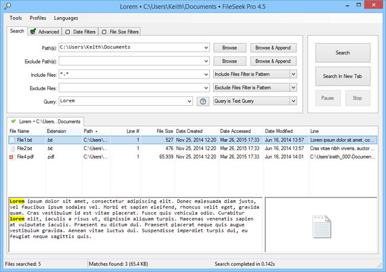
Task: Click 'Matches found: 3 (65.4 KB)' status
Action: [x=118, y=264]
